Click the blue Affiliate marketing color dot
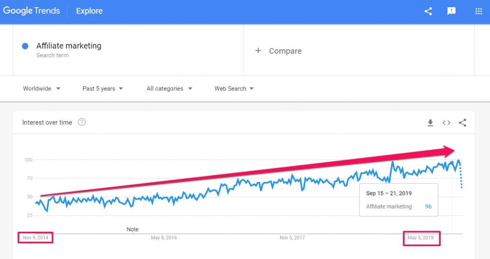 (25, 46)
